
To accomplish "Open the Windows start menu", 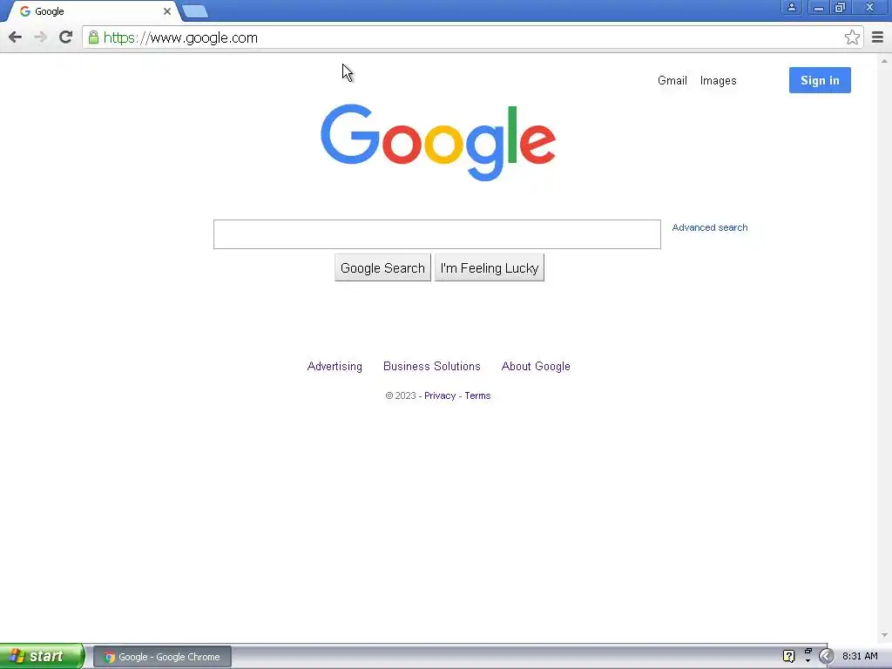I will point(42,656).
